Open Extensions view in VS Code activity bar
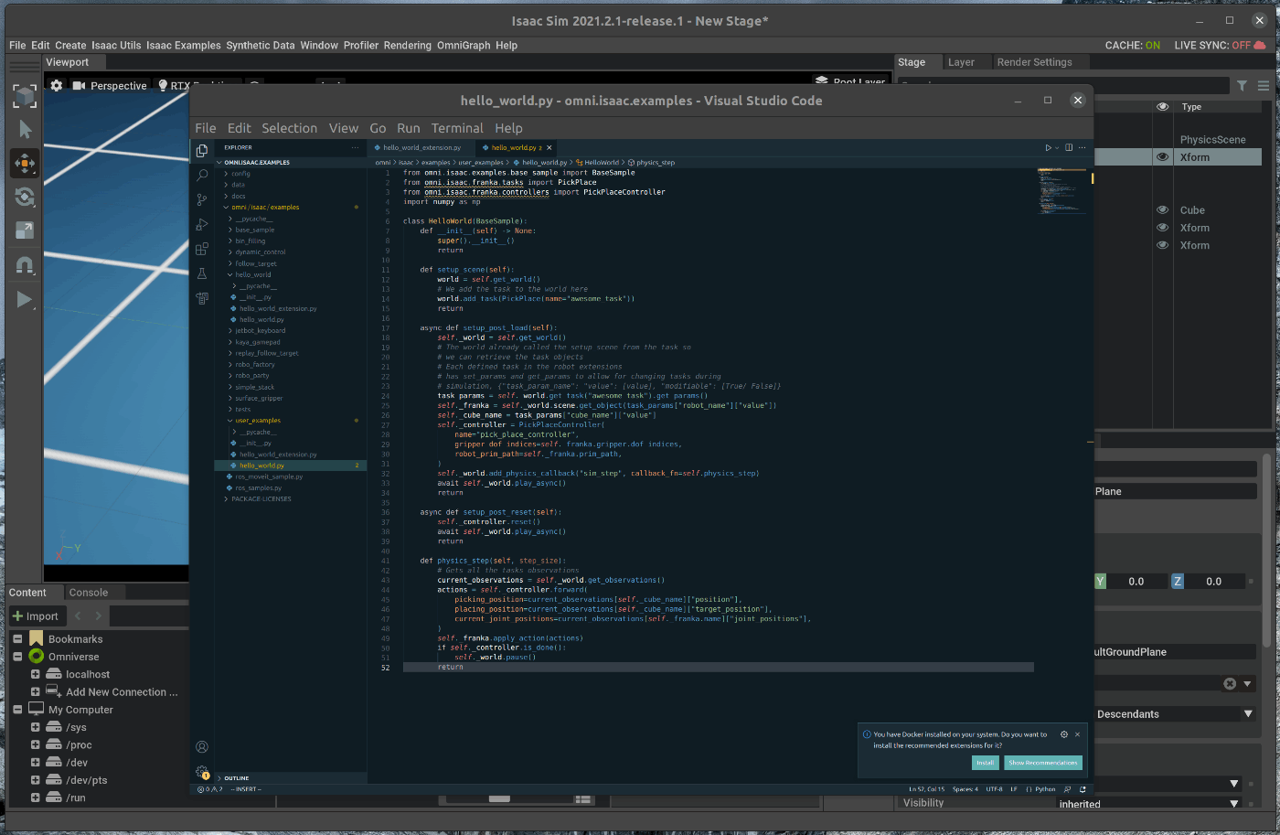This screenshot has width=1280, height=835. point(202,249)
